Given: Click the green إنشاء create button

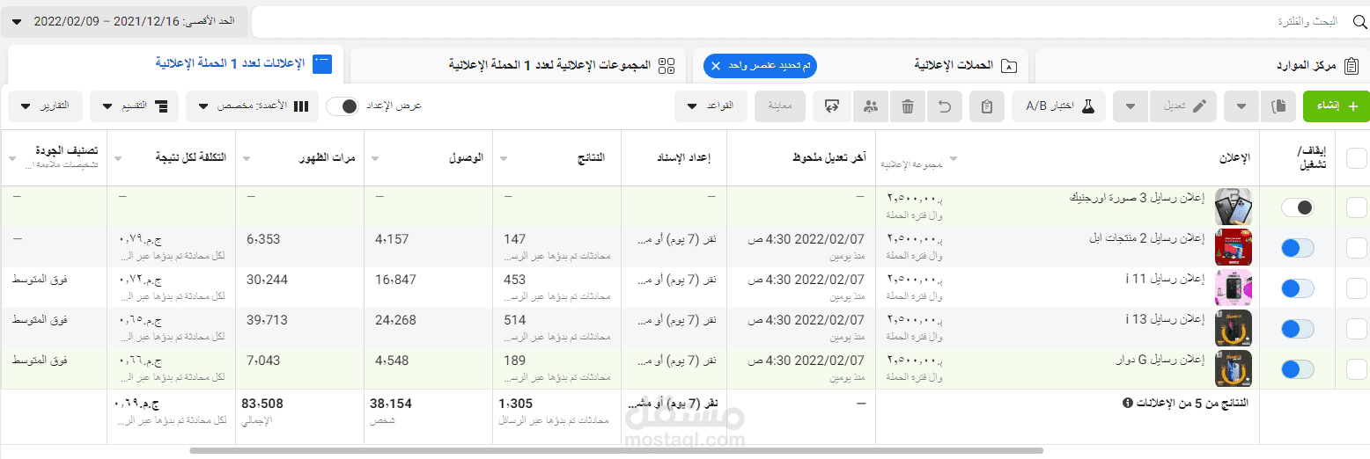Looking at the screenshot, I should pyautogui.click(x=1337, y=106).
